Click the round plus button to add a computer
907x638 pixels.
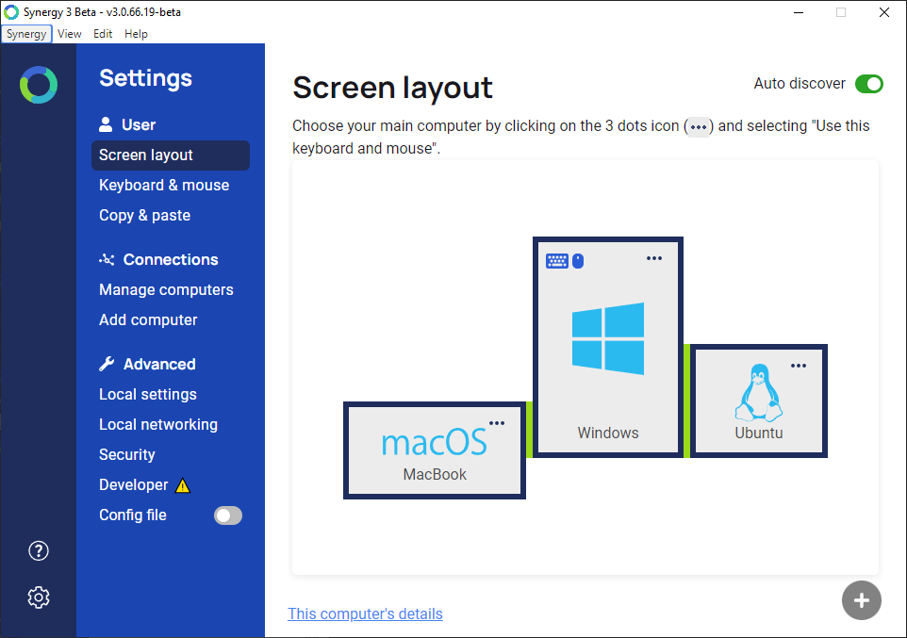tap(861, 600)
